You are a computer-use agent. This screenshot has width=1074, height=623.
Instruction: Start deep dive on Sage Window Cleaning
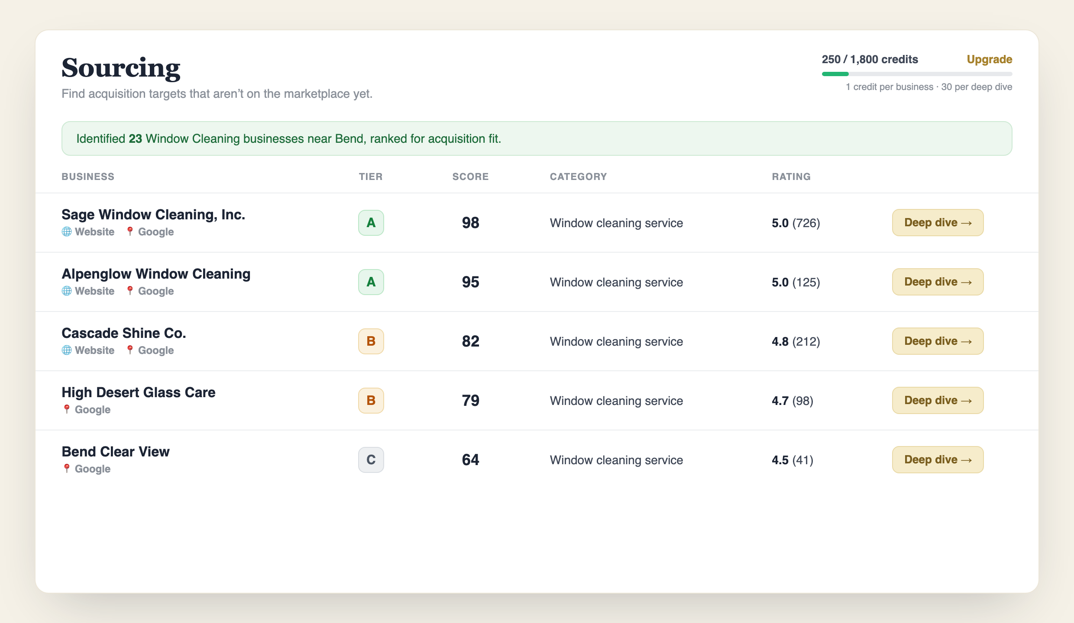click(938, 223)
